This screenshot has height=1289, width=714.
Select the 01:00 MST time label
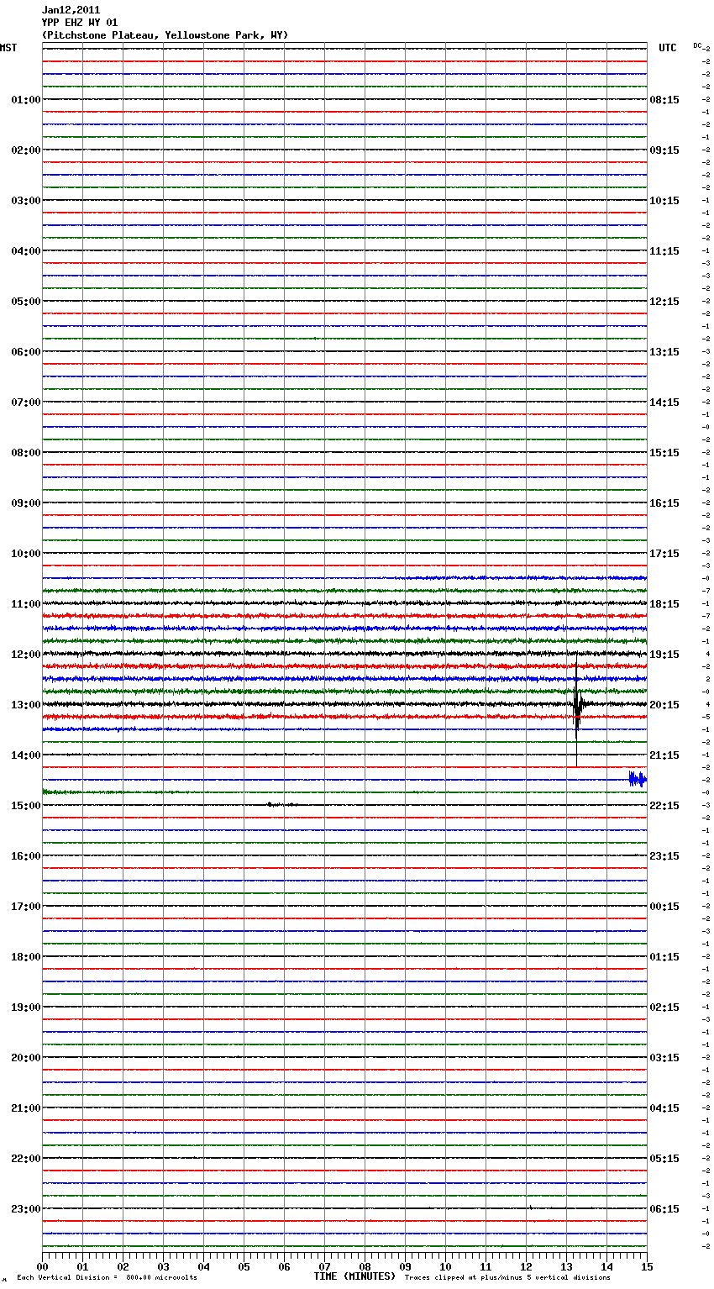click(x=25, y=100)
